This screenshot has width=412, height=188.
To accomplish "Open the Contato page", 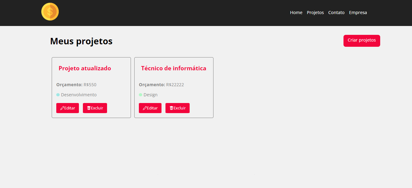I will click(336, 13).
